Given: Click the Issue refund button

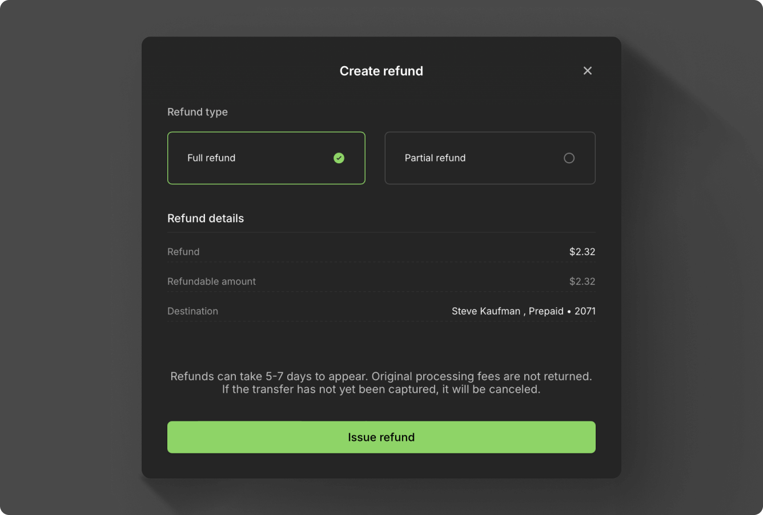Looking at the screenshot, I should [381, 437].
